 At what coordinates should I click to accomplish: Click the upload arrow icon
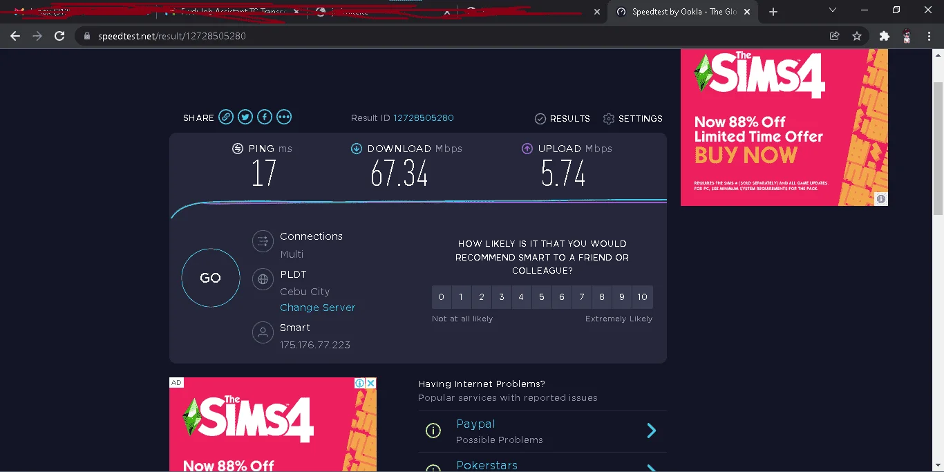click(527, 149)
